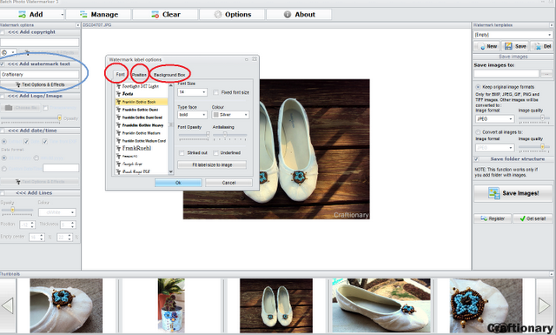The height and width of the screenshot is (335, 556).
Task: Open Text Options & Effects for watermark text
Action: (40, 84)
